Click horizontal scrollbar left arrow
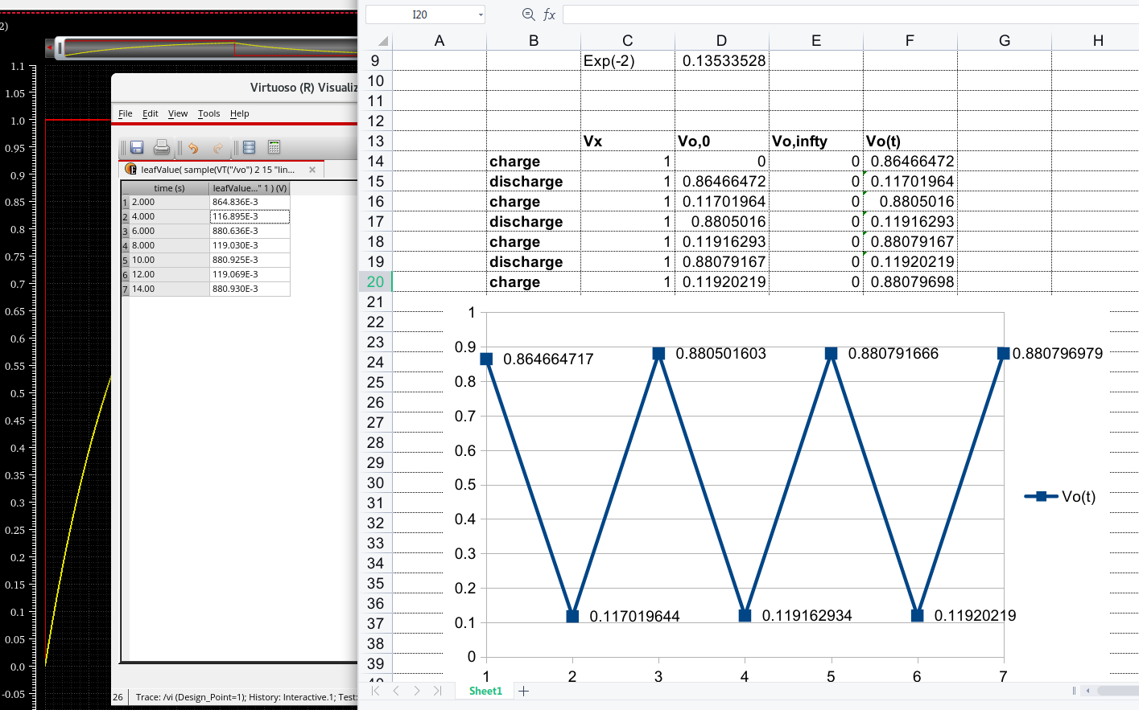Screen dimensions: 1139x710 [1088, 691]
